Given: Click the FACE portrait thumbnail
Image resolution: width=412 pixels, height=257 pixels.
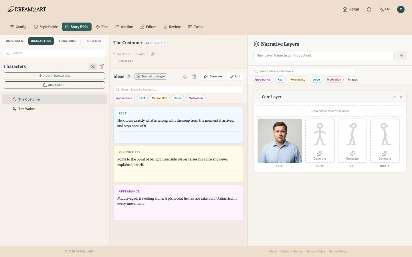Looking at the screenshot, I should [280, 141].
